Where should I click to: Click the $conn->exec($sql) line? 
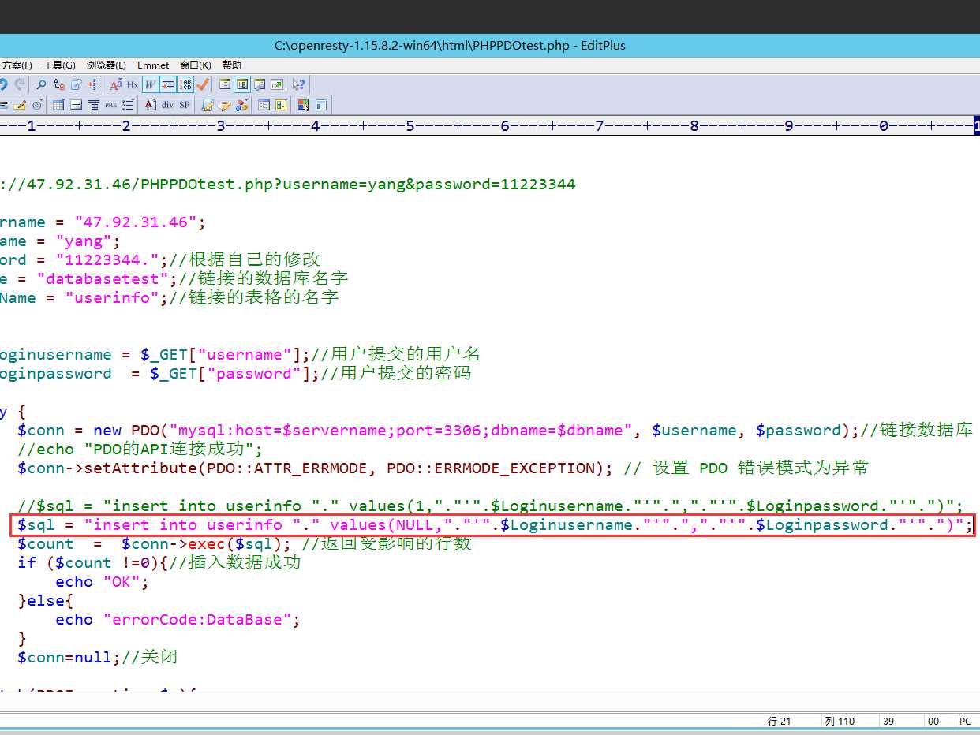point(245,544)
